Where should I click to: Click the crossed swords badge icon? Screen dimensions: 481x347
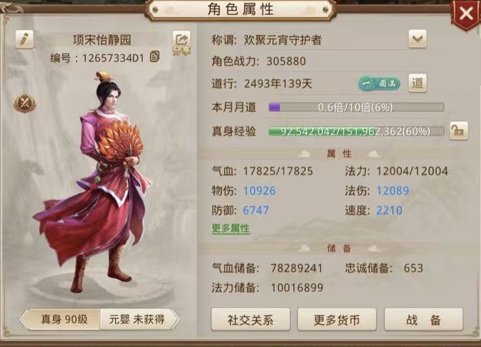pyautogui.click(x=25, y=102)
